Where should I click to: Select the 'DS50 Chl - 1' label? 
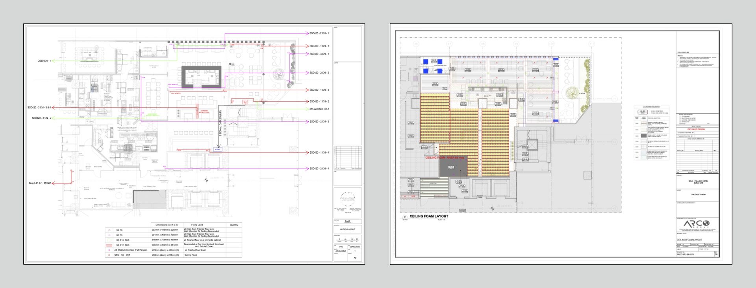44,61
